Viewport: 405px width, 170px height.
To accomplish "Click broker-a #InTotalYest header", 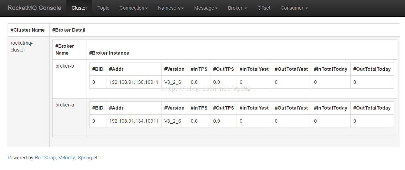I will [254, 108].
